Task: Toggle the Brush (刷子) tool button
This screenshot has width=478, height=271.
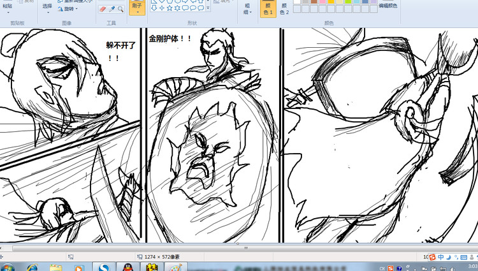Action: pyautogui.click(x=137, y=7)
